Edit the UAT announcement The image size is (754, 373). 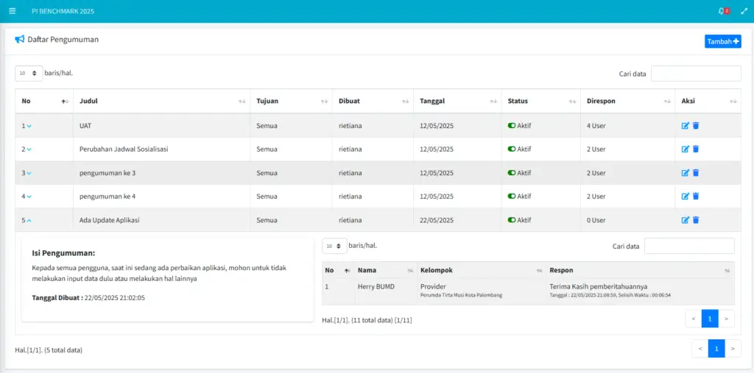click(686, 126)
